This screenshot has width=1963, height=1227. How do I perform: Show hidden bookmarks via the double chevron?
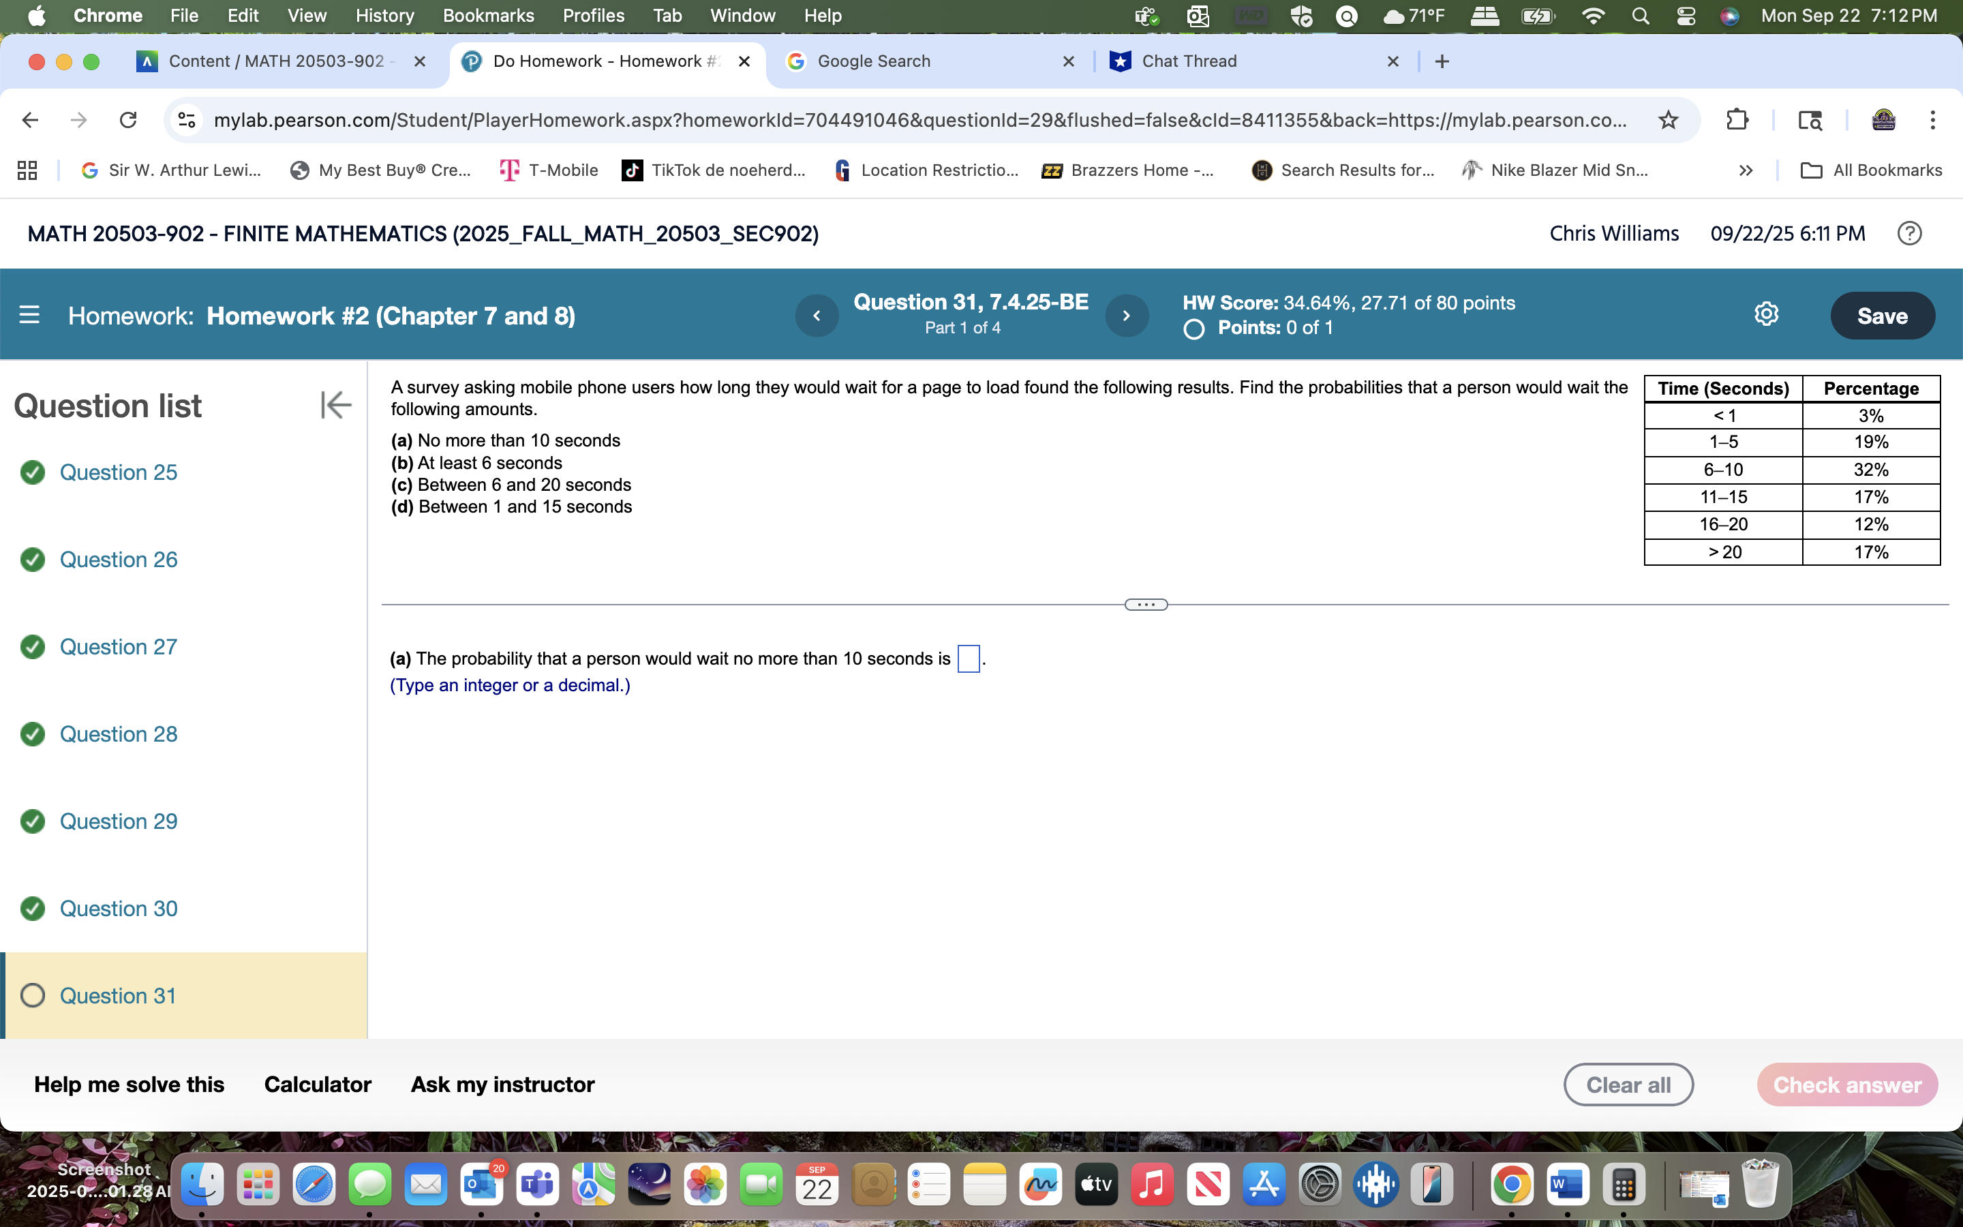tap(1745, 170)
